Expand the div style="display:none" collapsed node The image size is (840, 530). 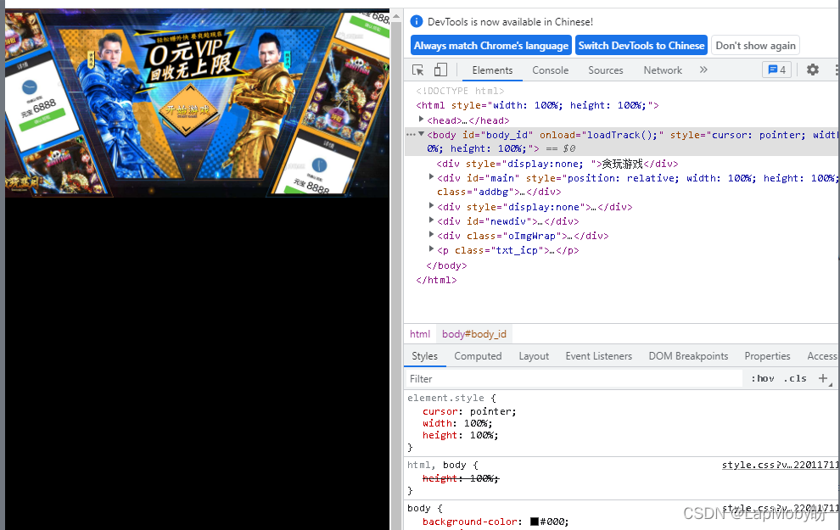(x=431, y=205)
